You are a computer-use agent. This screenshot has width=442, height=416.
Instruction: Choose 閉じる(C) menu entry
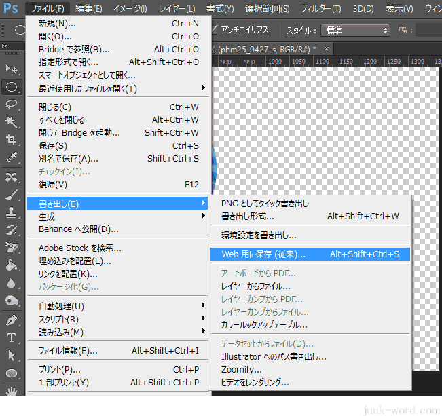point(118,107)
